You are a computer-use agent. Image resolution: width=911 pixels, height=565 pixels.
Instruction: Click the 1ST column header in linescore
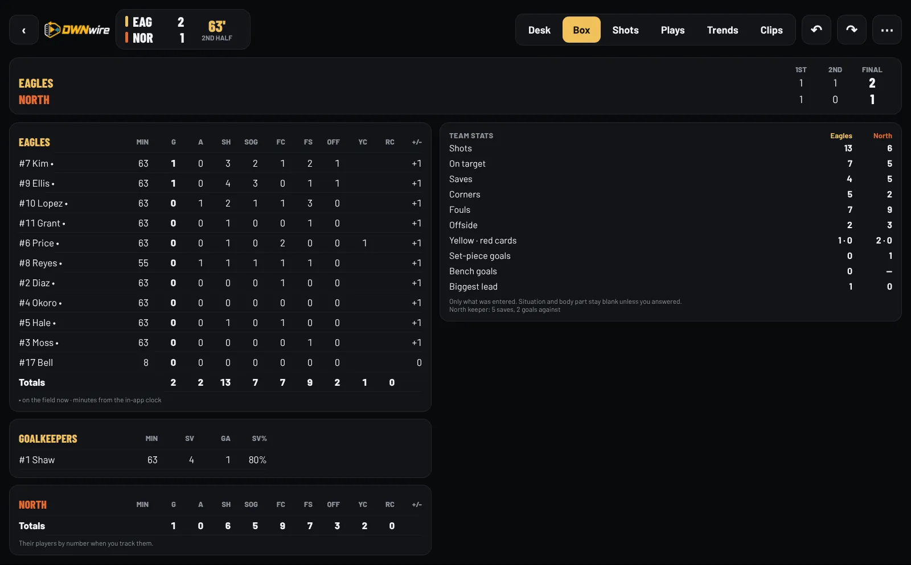click(801, 69)
